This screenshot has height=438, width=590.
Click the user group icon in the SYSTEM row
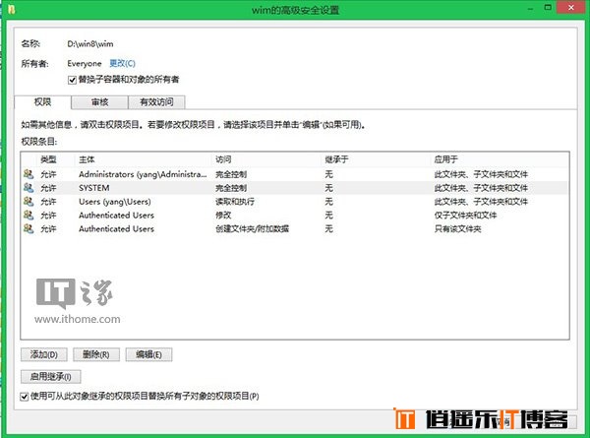(29, 188)
